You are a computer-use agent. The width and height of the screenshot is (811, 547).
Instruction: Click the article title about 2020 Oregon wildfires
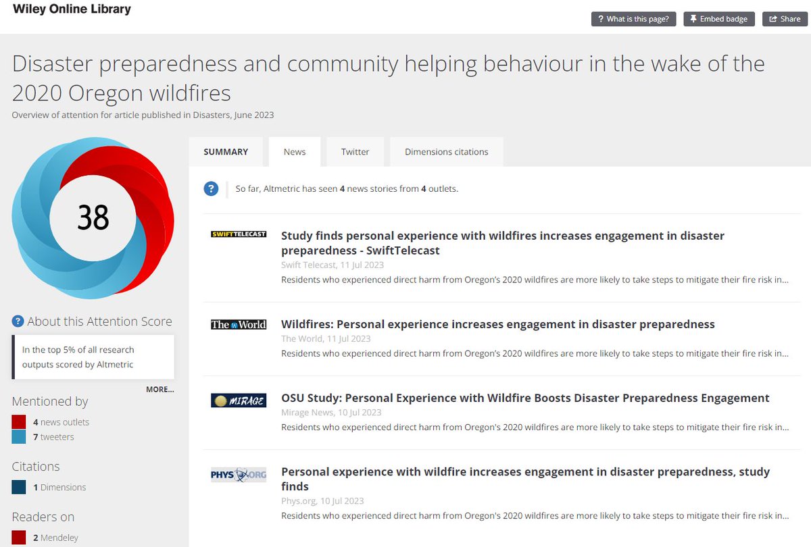coord(389,78)
